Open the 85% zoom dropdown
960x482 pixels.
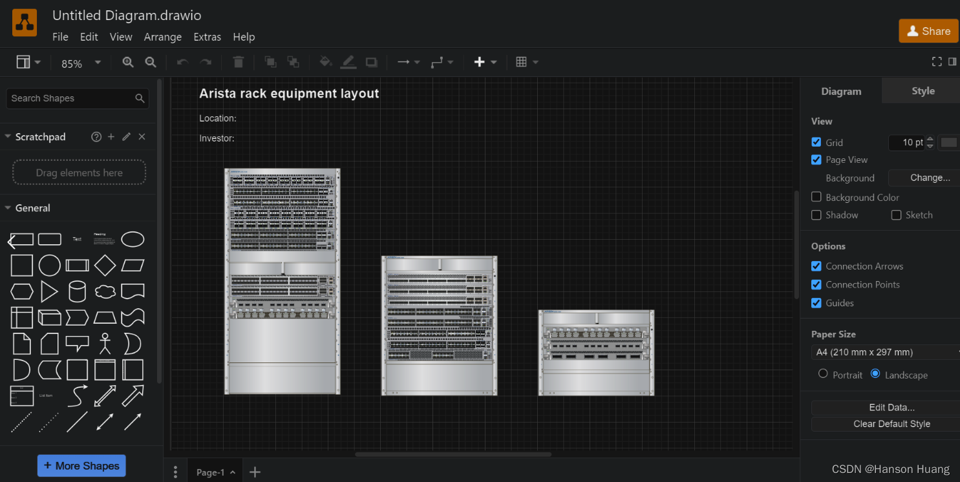81,63
